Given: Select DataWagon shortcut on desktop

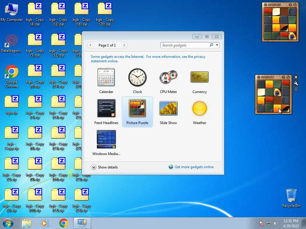Looking at the screenshot, I should coord(12,43).
